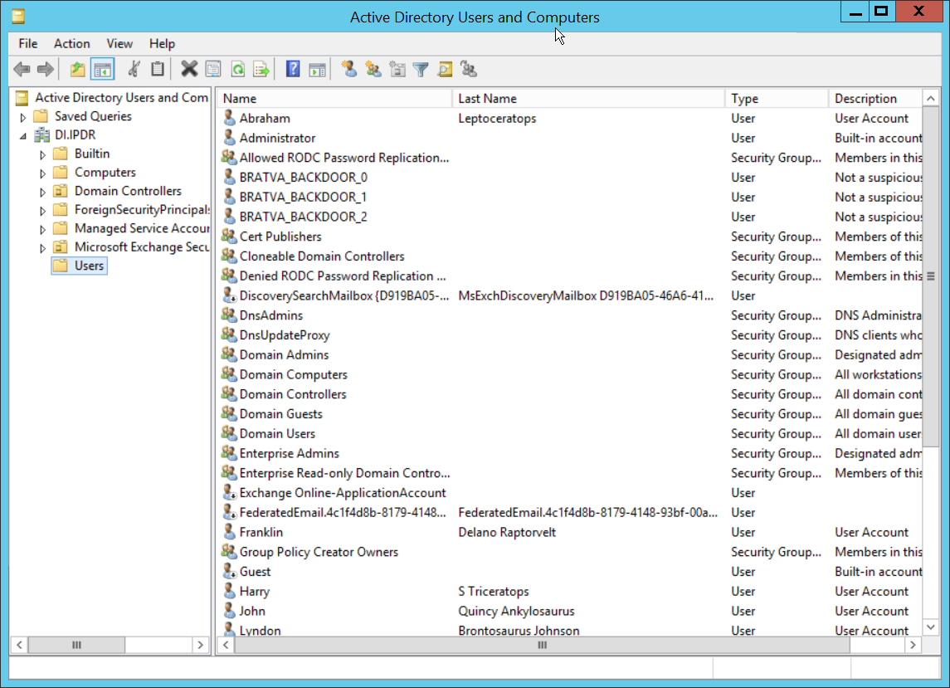This screenshot has width=950, height=688.
Task: Open the Action menu
Action: click(71, 43)
